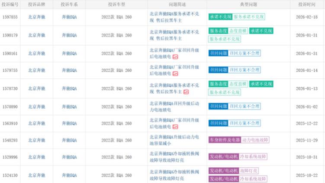Select 服务态度 tag in row 1590179

click(218, 31)
